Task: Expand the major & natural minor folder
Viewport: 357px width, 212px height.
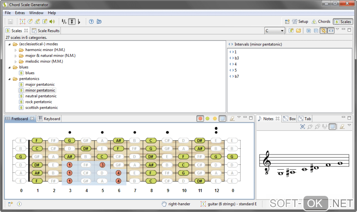Action: [15, 56]
